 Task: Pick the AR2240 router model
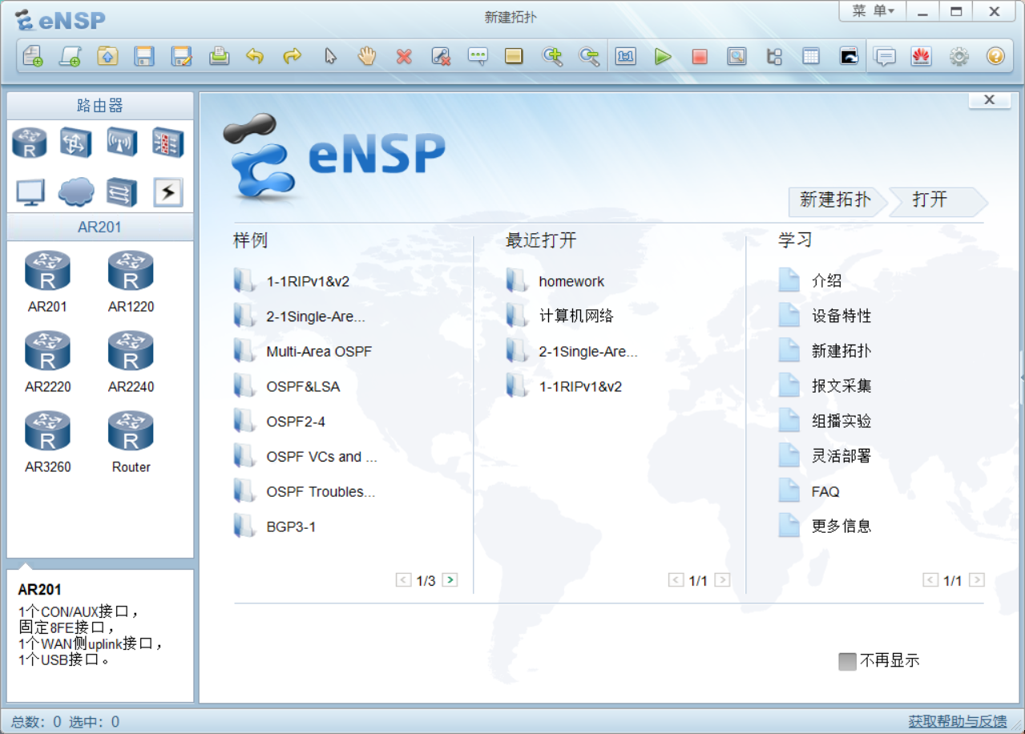pos(131,361)
